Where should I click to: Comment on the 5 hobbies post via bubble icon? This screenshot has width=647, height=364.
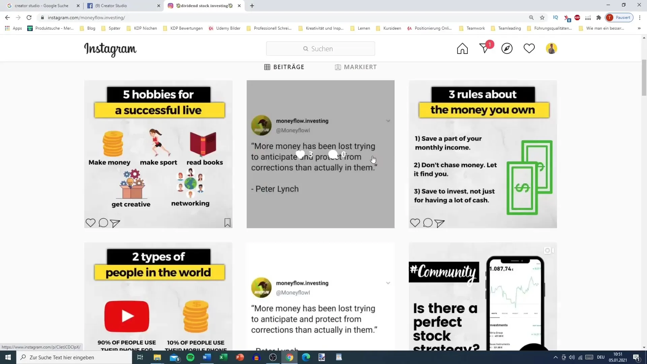[103, 222]
